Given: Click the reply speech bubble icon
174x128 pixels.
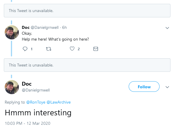Looking at the screenshot, I should click(x=25, y=49).
